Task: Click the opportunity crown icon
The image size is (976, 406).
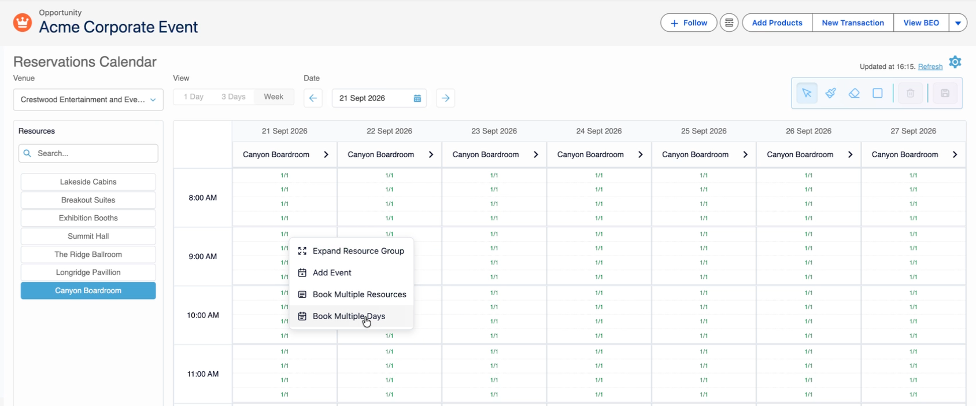Action: pyautogui.click(x=22, y=23)
